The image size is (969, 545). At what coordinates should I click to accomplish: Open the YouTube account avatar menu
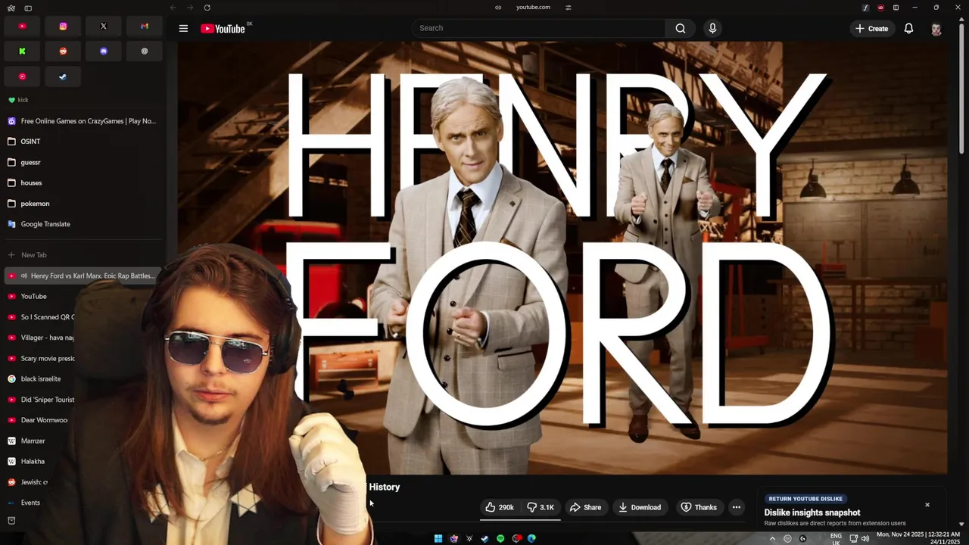936,29
